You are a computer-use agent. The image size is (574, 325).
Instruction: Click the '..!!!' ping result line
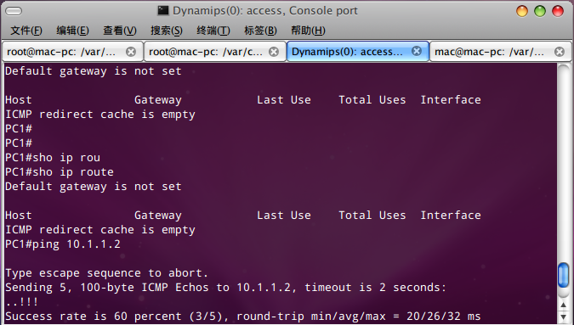21,302
